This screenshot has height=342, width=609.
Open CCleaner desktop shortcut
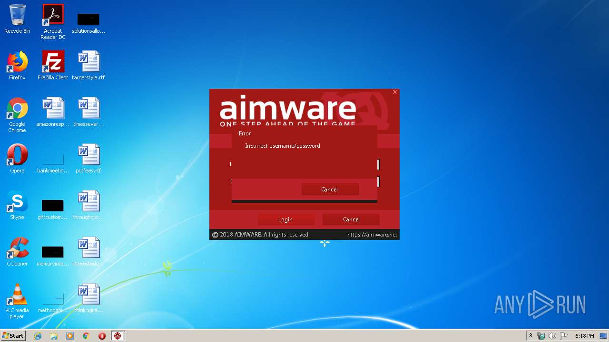tap(17, 252)
